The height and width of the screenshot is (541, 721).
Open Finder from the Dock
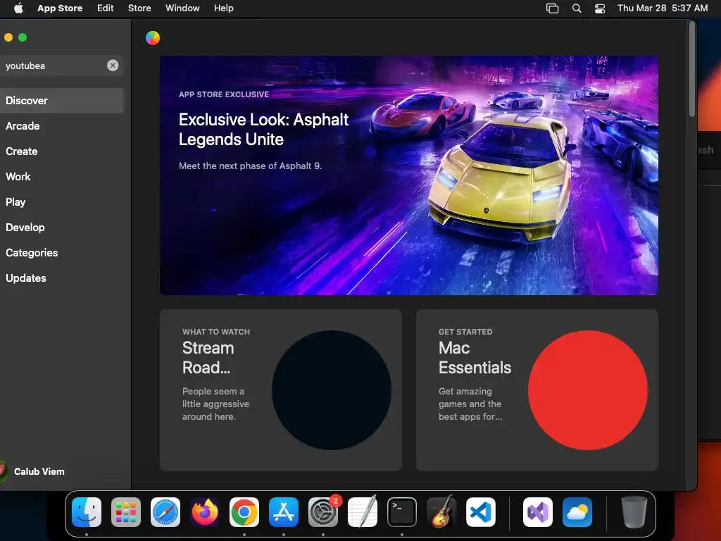click(x=87, y=512)
